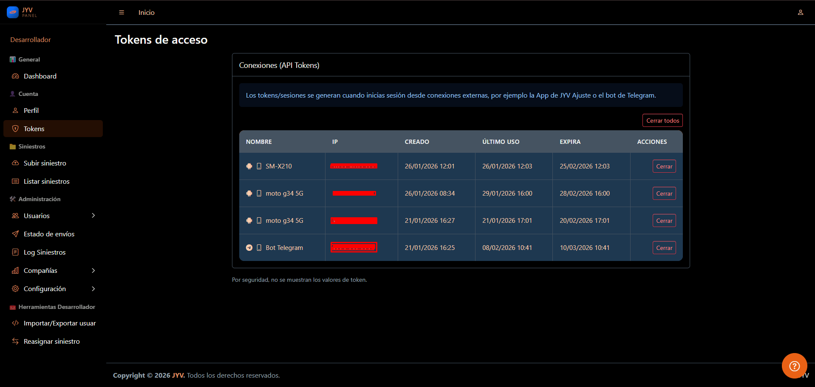Click the JYV Panel logo
The width and height of the screenshot is (815, 387).
click(22, 12)
